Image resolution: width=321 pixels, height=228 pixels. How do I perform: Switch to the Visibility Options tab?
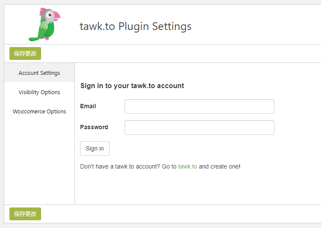[39, 92]
